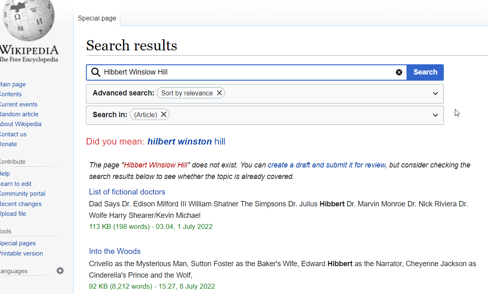Click the Wikipedia wordmark text logo
Screen dimensions: 488x294
pyautogui.click(x=29, y=50)
